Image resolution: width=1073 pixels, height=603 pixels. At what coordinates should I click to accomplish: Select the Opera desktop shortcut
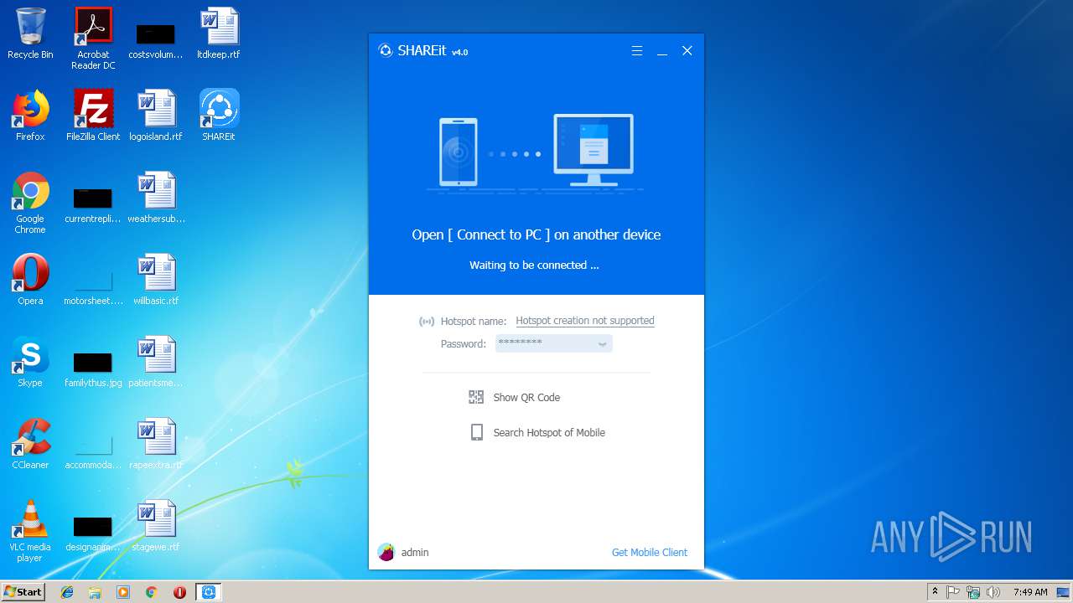(x=30, y=280)
